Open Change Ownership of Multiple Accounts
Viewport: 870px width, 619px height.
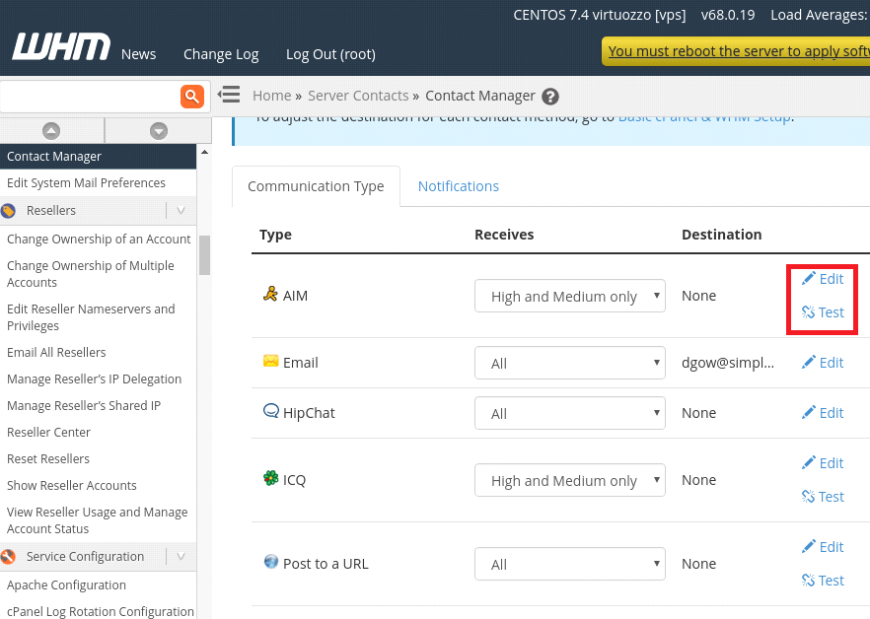(x=91, y=274)
